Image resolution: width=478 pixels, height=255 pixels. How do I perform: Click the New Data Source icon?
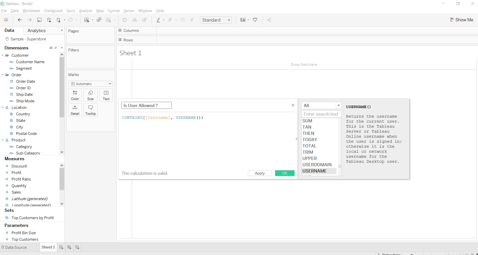[x=49, y=20]
